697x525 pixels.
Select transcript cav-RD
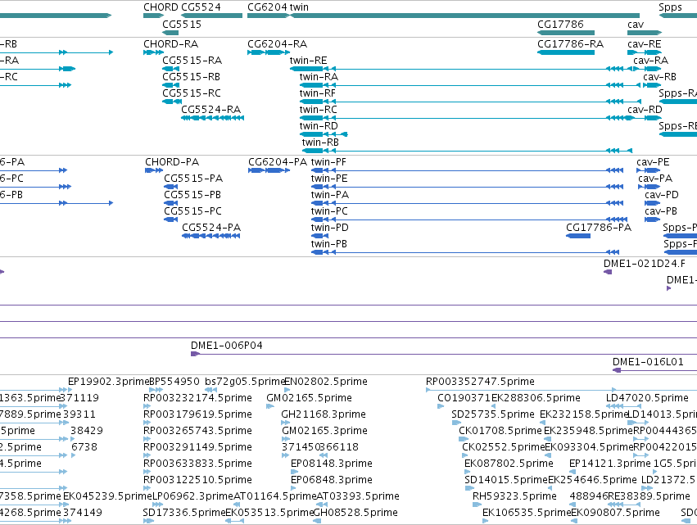coord(645,110)
